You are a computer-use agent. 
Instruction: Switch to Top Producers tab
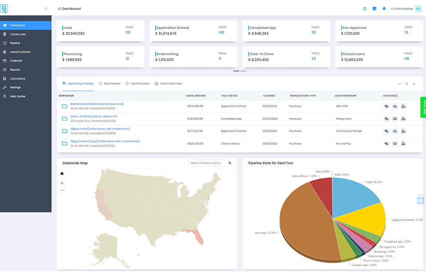pos(137,84)
